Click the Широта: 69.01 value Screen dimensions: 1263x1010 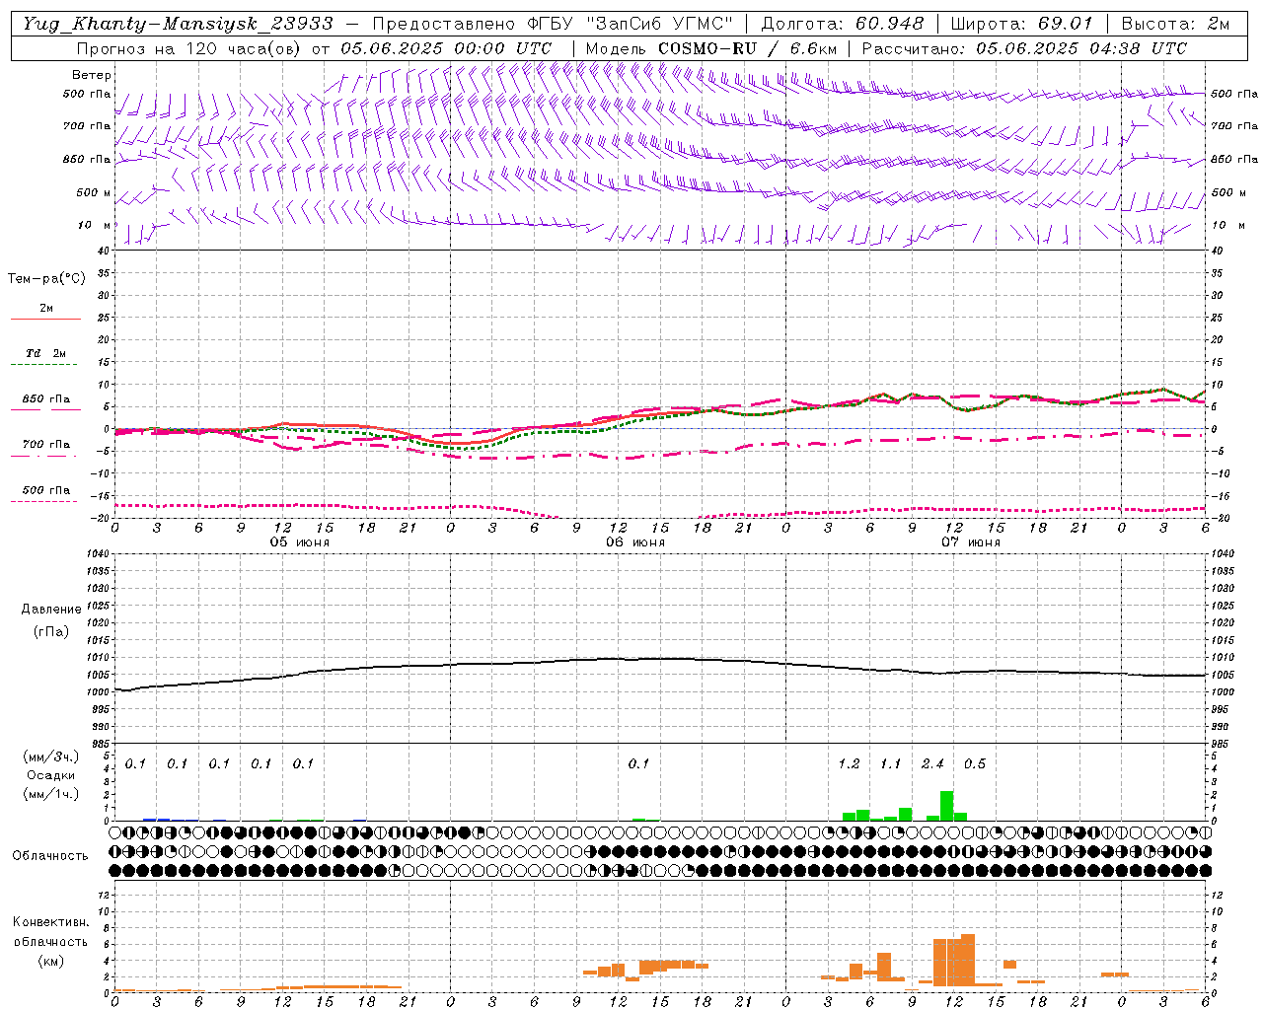tap(1022, 24)
